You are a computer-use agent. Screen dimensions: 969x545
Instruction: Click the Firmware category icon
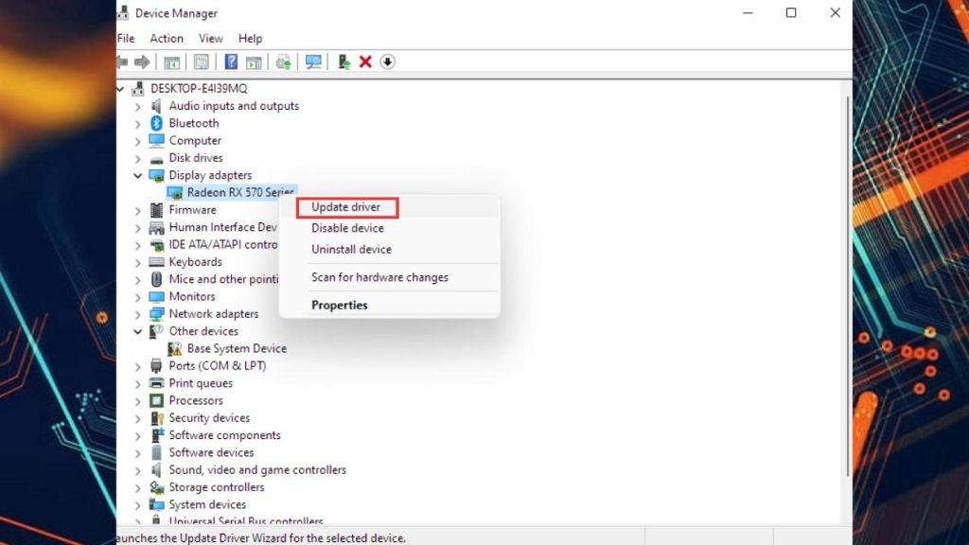click(x=157, y=209)
